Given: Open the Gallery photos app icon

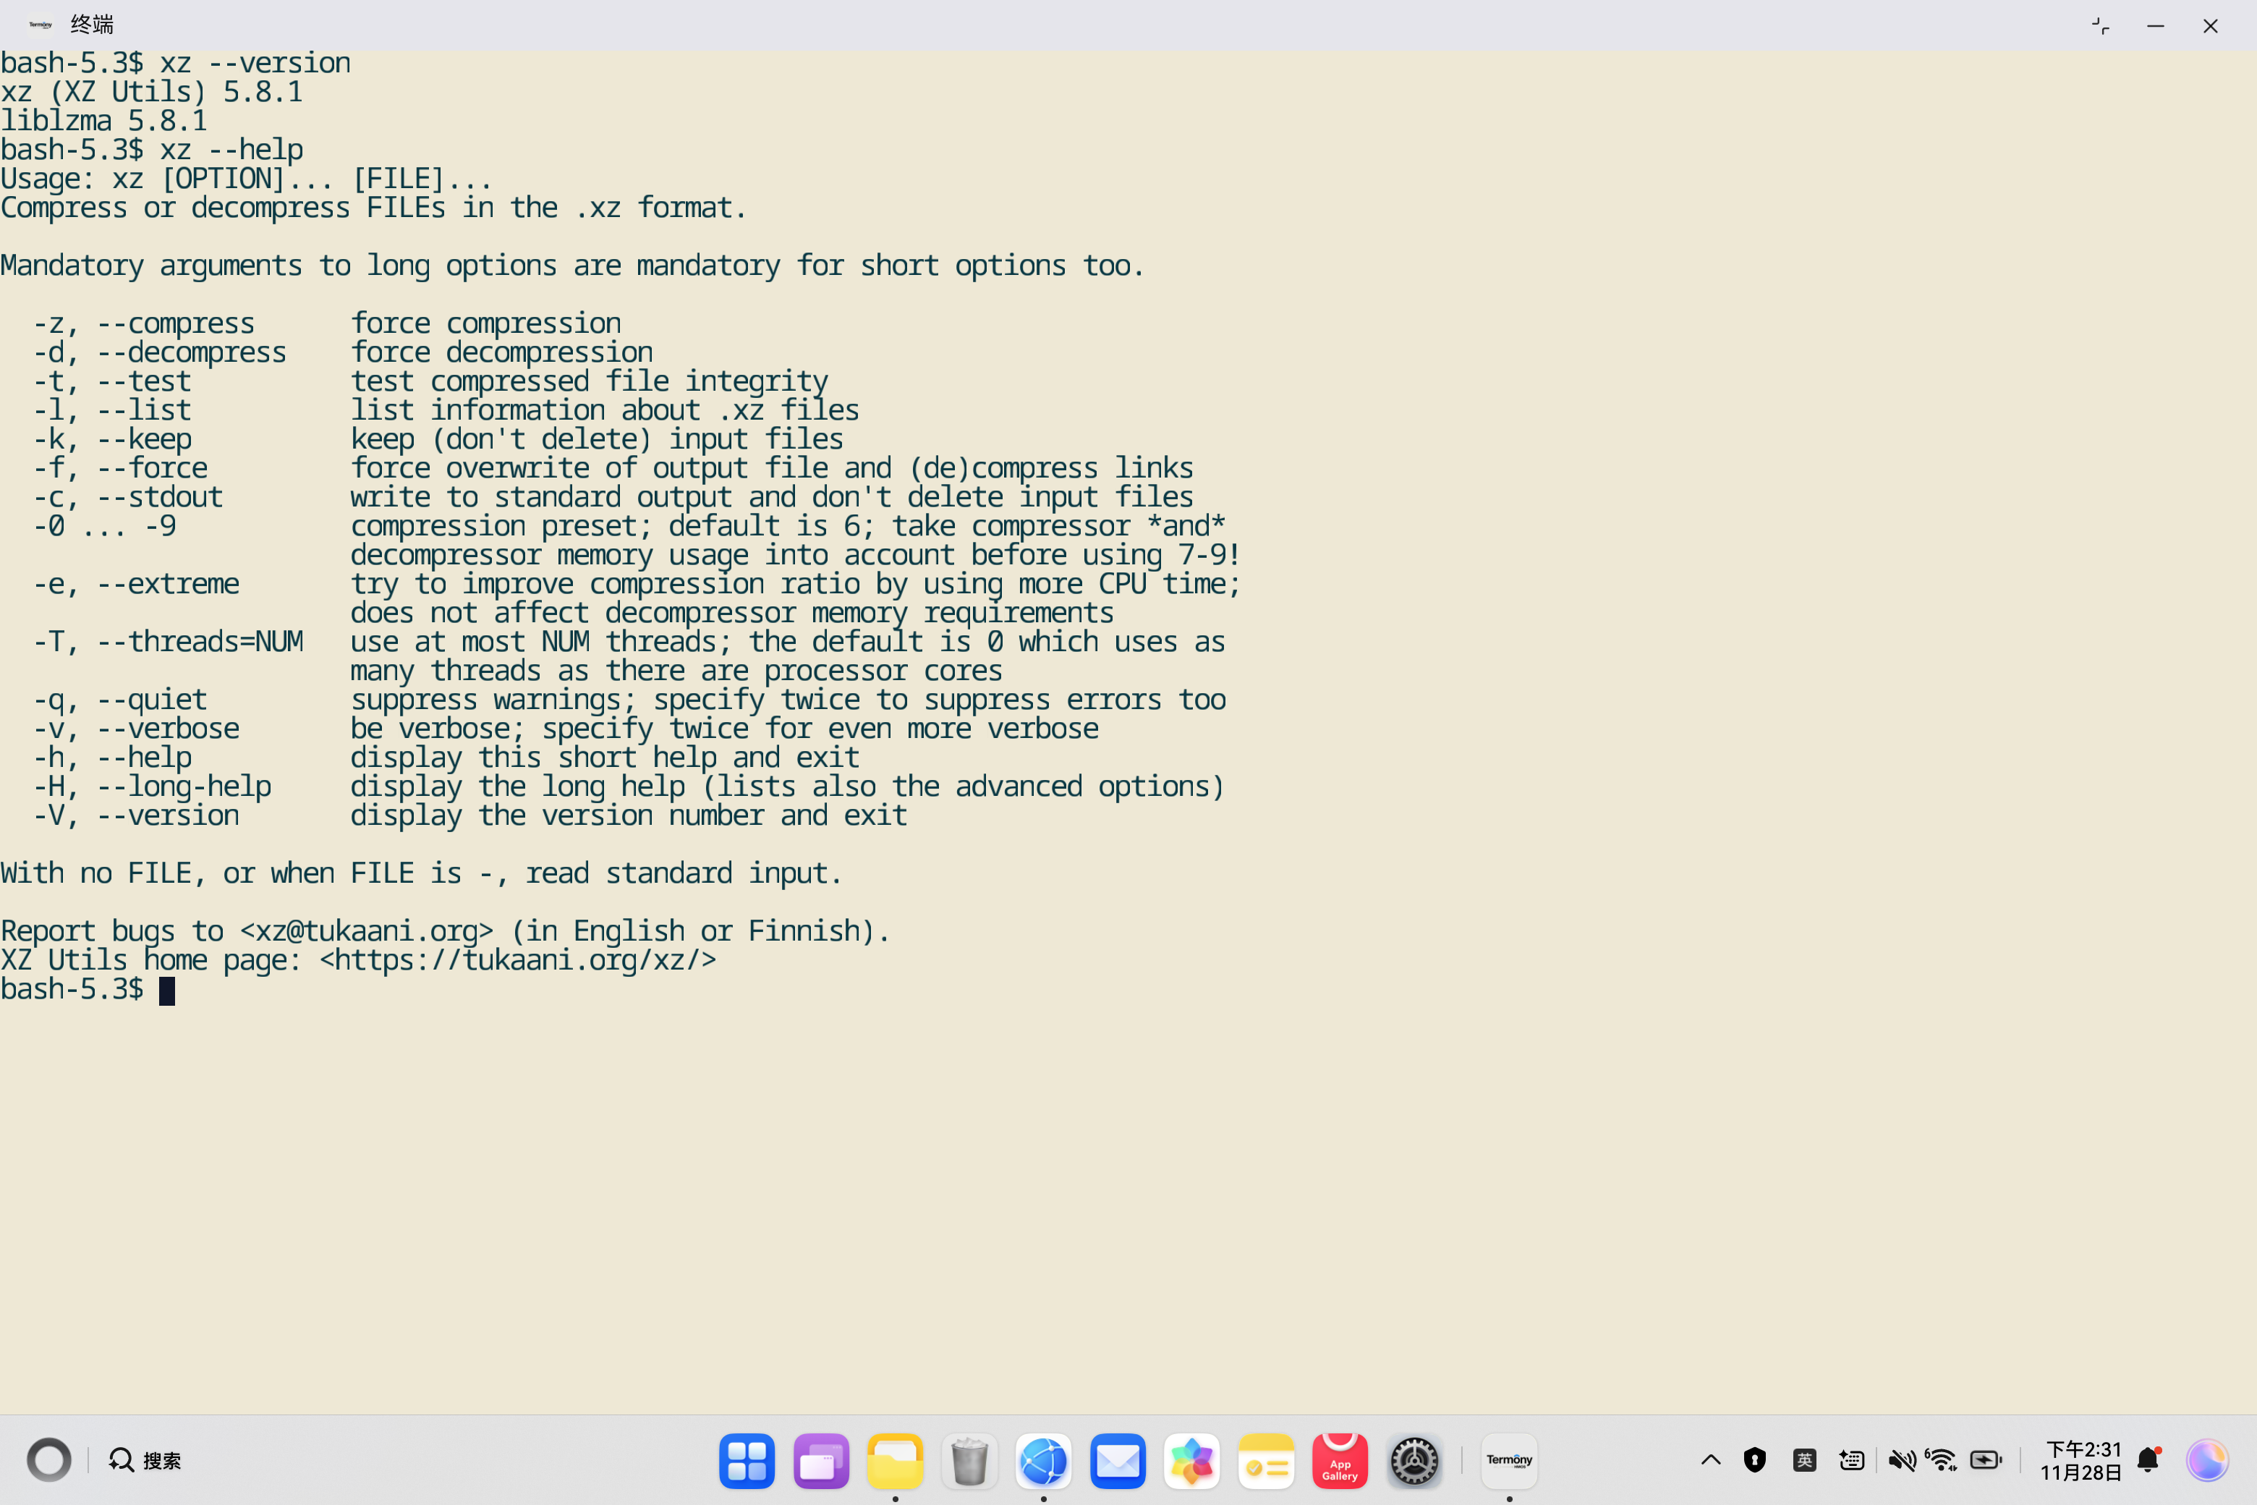Looking at the screenshot, I should point(1192,1461).
